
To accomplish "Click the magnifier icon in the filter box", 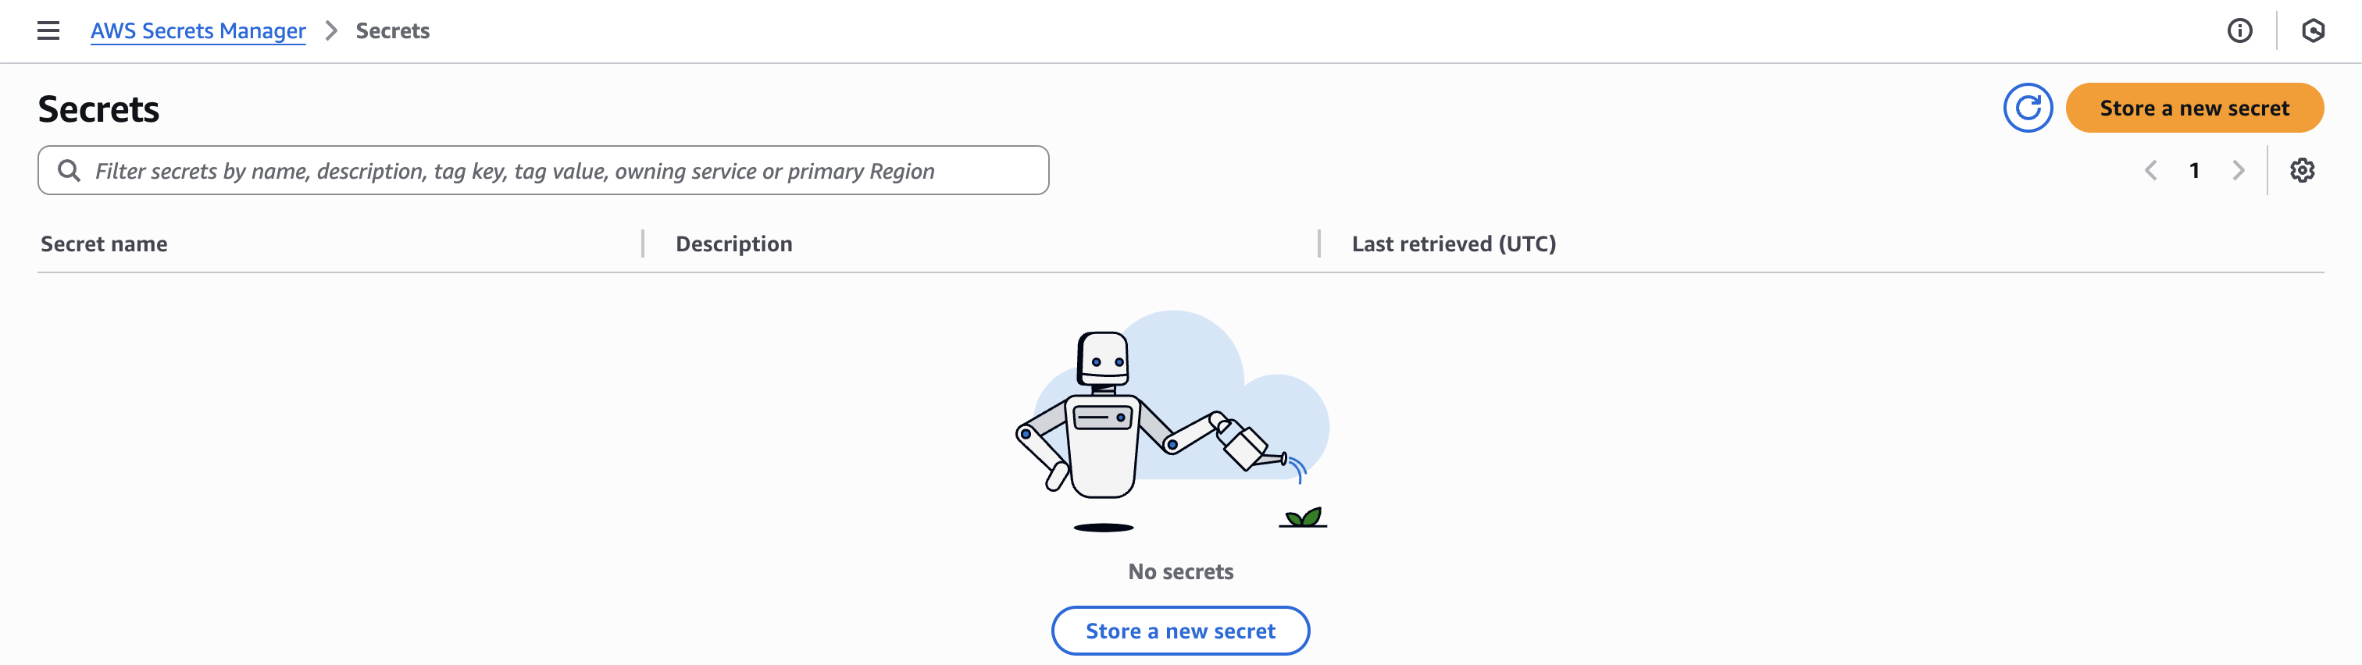I will coord(69,170).
